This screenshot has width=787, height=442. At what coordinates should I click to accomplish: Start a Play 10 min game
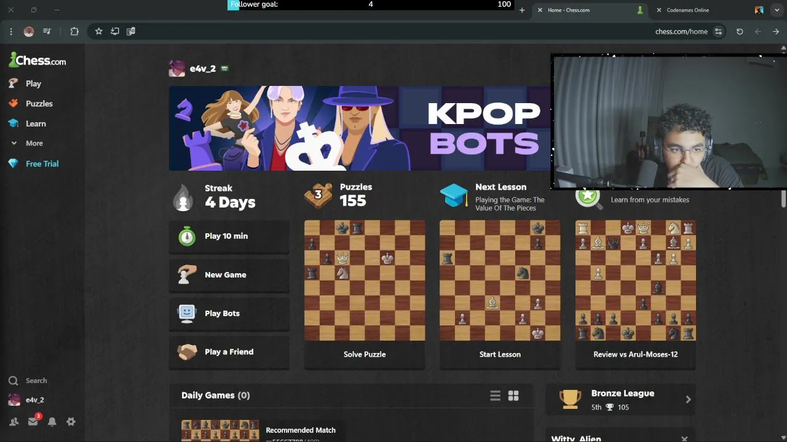click(229, 236)
